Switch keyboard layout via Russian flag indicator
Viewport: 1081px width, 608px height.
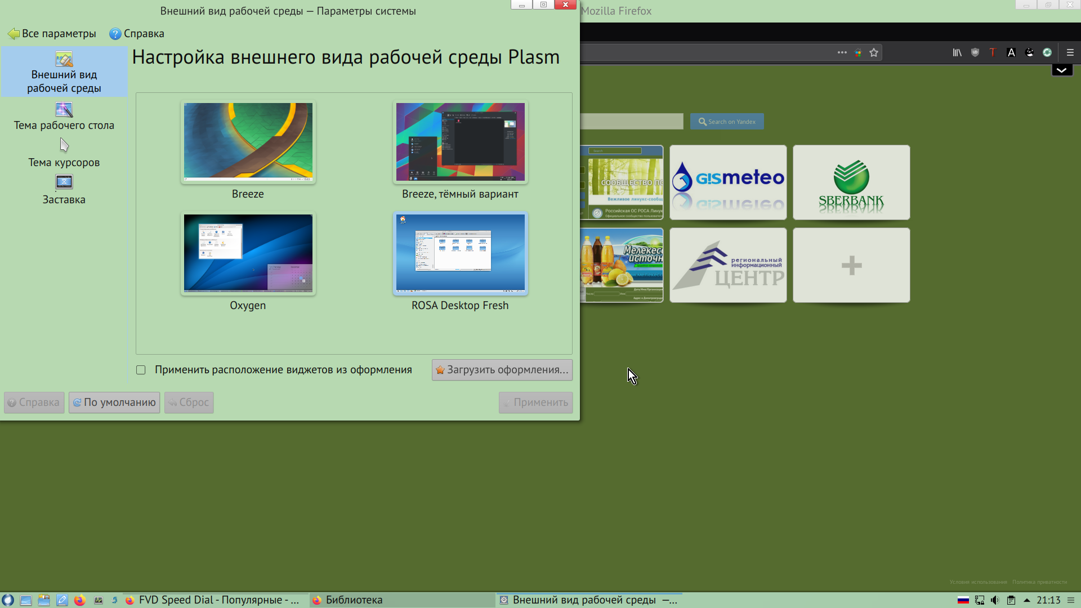pos(963,600)
